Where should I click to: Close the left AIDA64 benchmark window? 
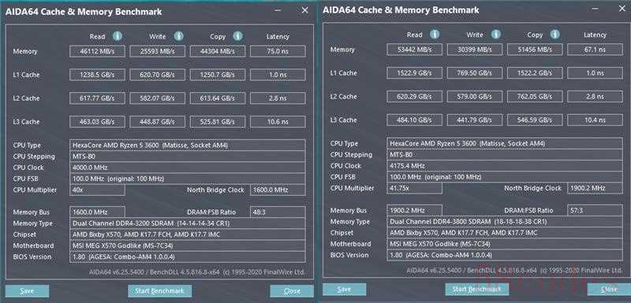tap(304, 10)
